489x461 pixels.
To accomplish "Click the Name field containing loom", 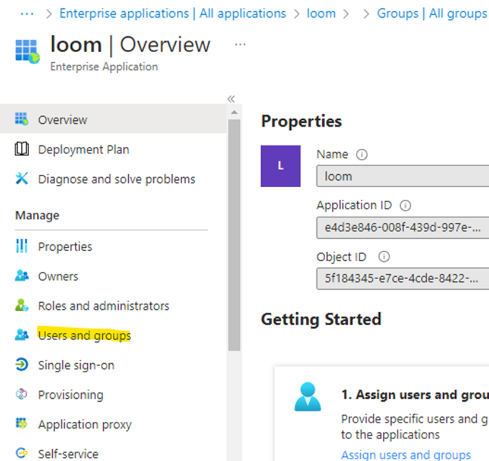I will 402,176.
